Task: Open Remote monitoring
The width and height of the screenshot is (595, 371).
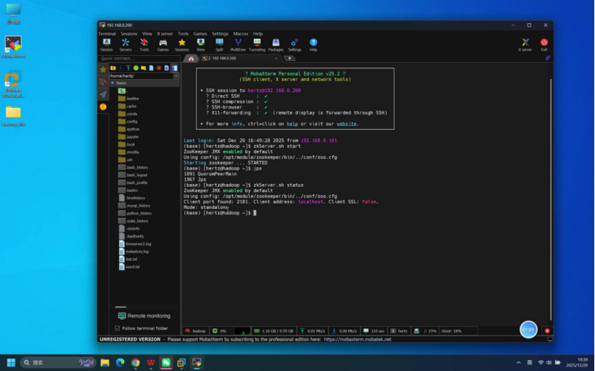Action: [x=144, y=316]
